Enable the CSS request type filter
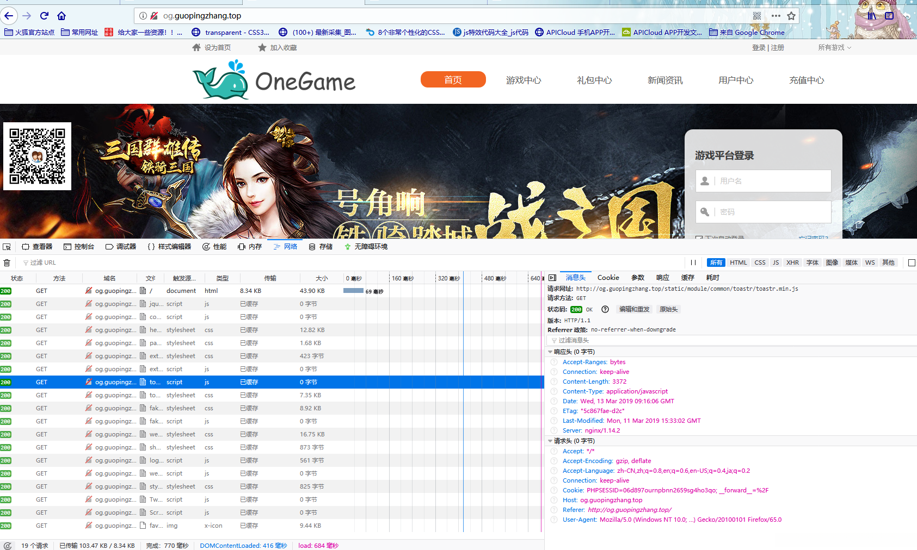The image size is (917, 550). coord(760,262)
